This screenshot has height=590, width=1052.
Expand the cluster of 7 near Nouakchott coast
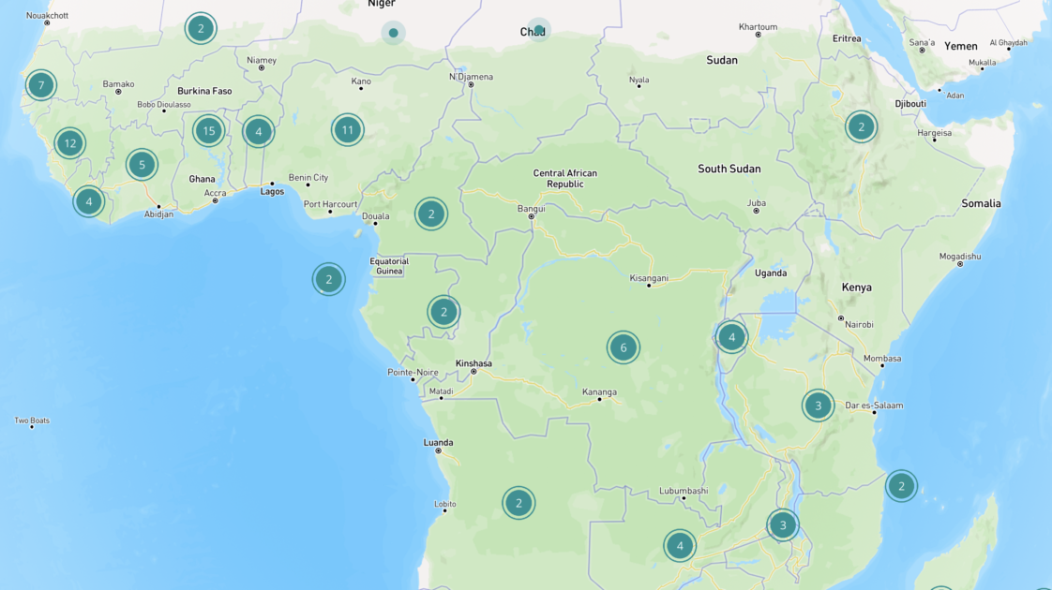click(x=41, y=85)
